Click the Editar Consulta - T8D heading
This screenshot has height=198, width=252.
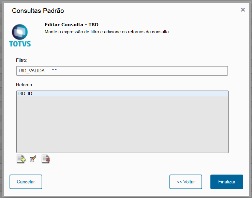click(71, 25)
